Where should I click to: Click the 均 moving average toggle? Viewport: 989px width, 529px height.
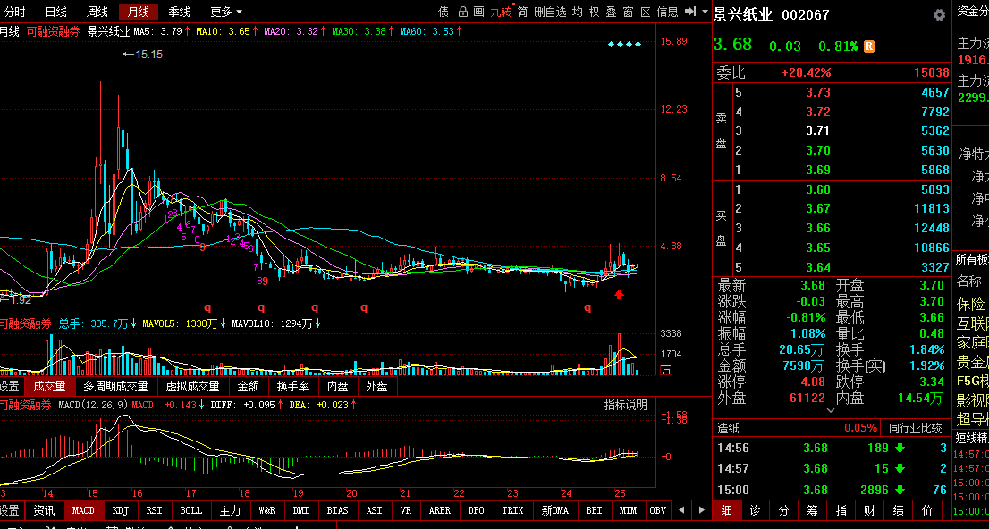pos(578,12)
